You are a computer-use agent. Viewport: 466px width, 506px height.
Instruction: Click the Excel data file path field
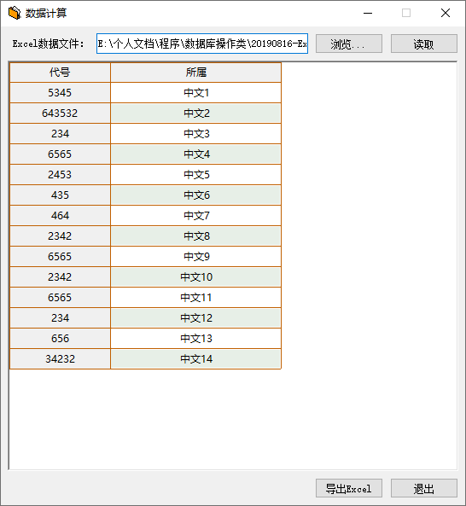point(202,44)
